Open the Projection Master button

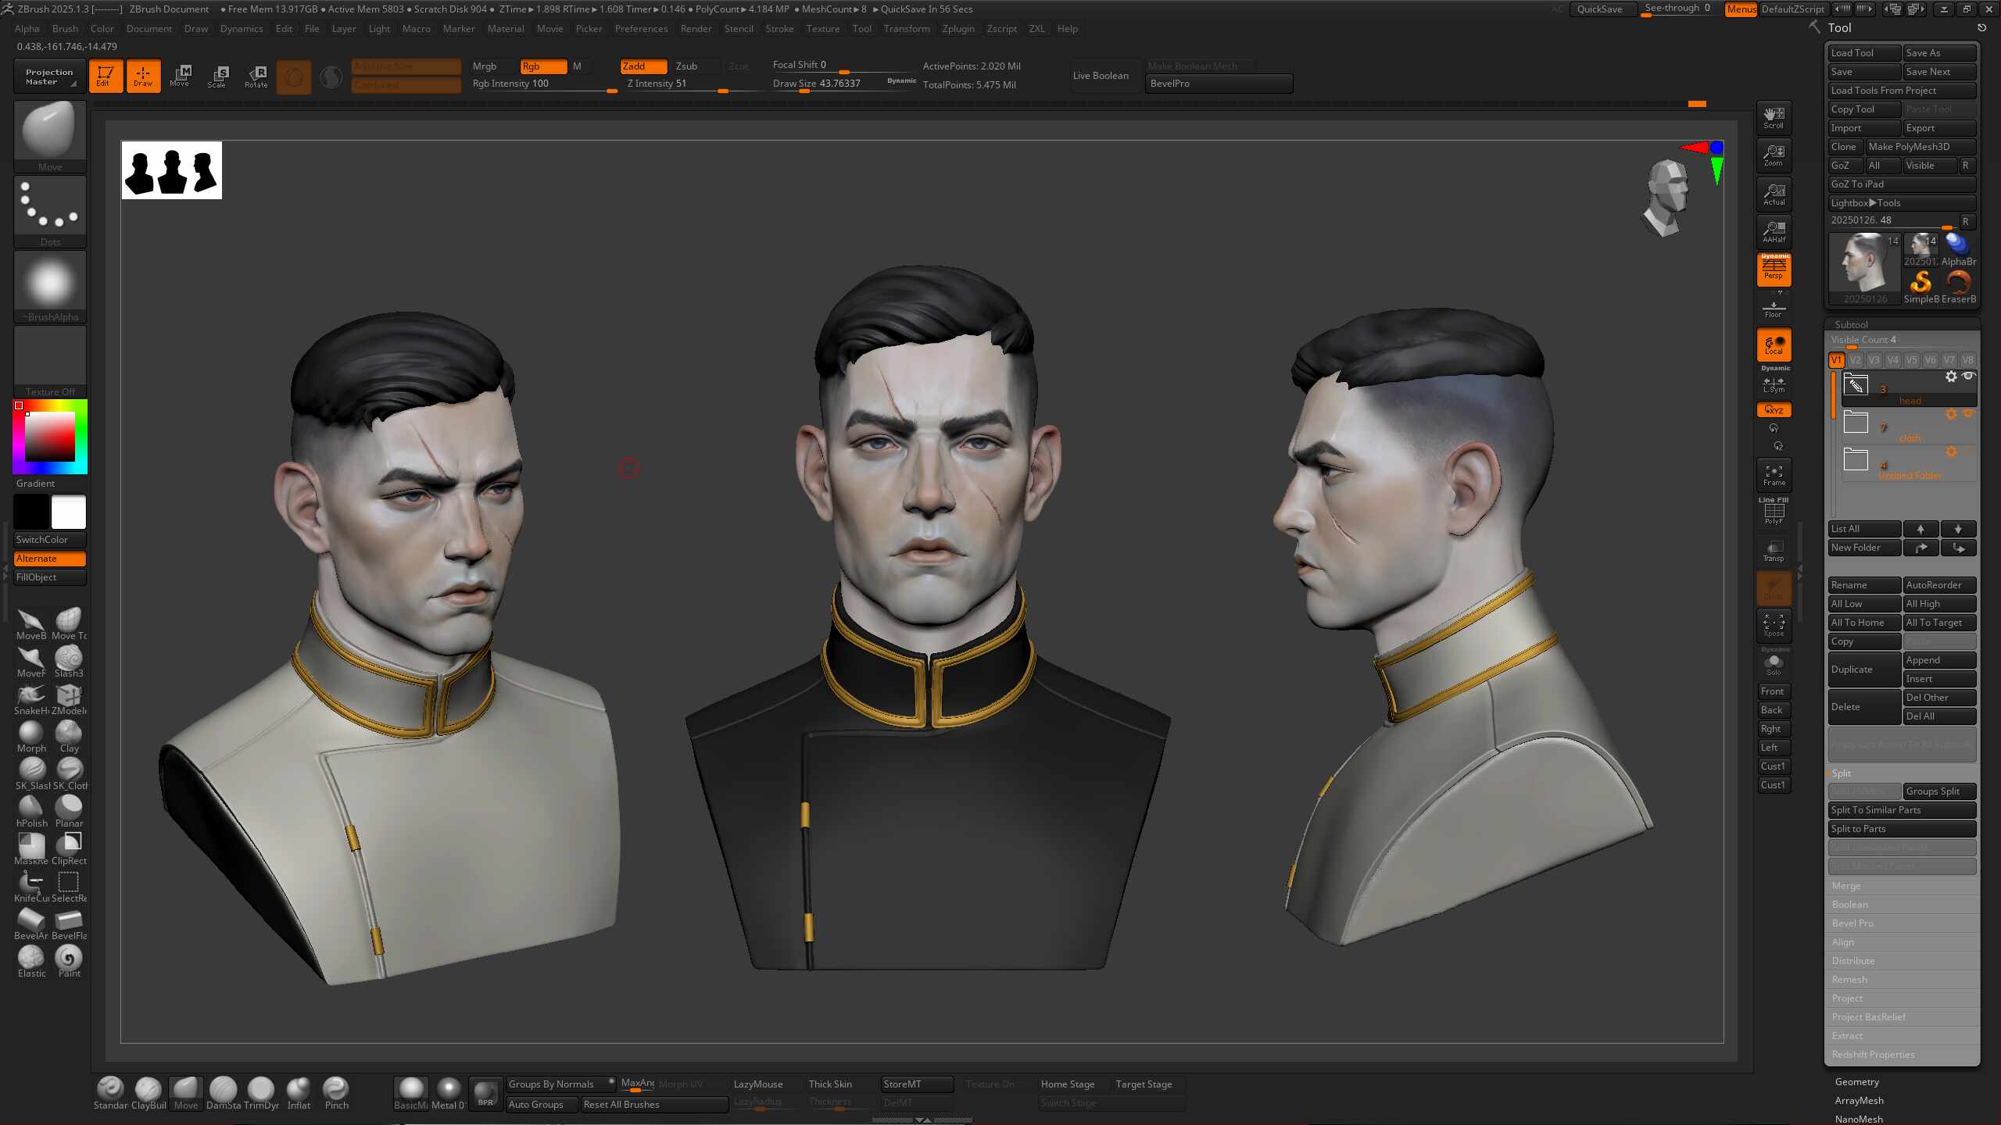click(49, 76)
